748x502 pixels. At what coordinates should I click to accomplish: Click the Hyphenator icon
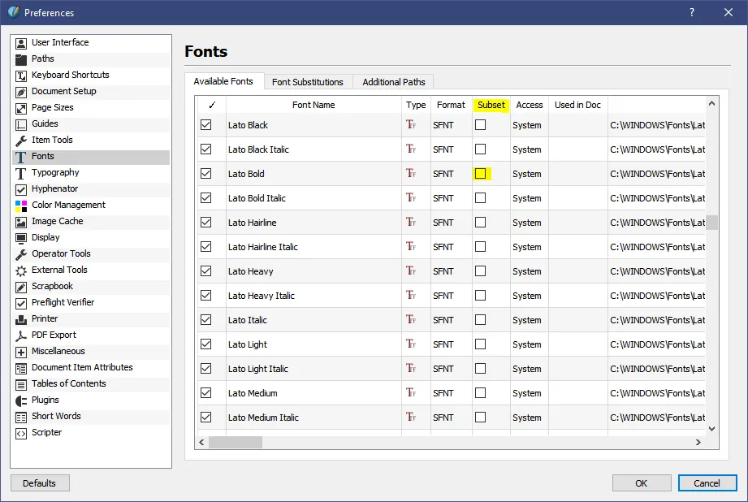point(21,189)
